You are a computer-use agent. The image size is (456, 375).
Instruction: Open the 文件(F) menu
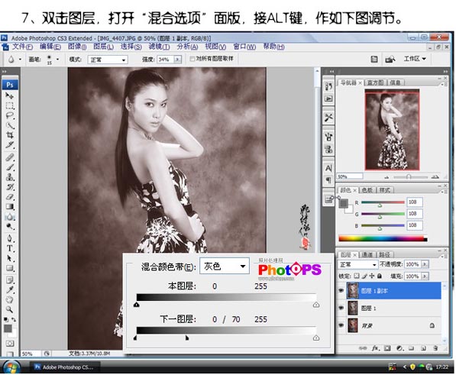(22, 47)
